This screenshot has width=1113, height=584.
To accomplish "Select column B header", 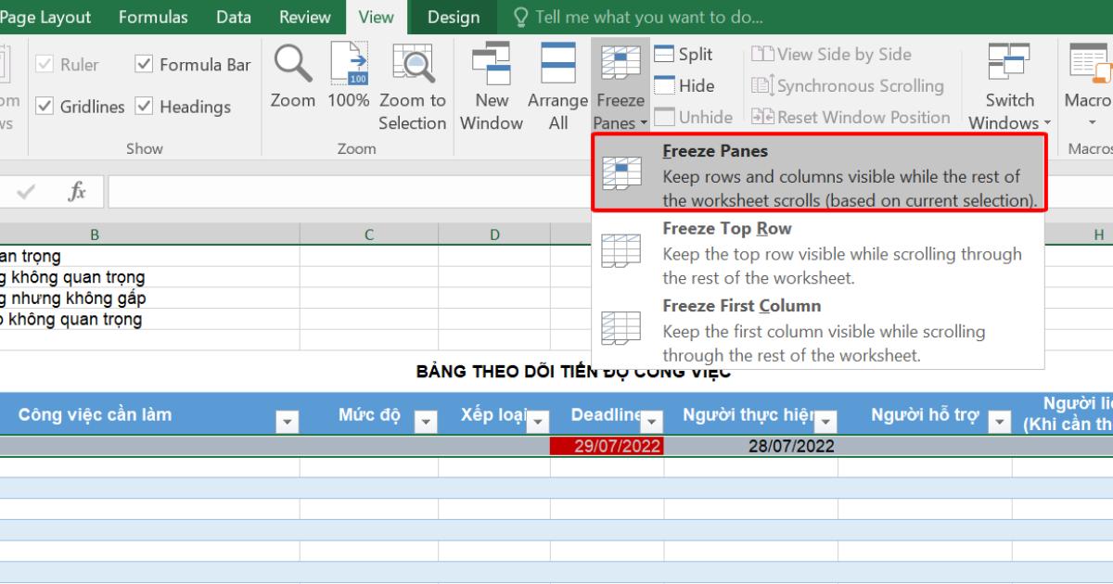I will tap(95, 235).
